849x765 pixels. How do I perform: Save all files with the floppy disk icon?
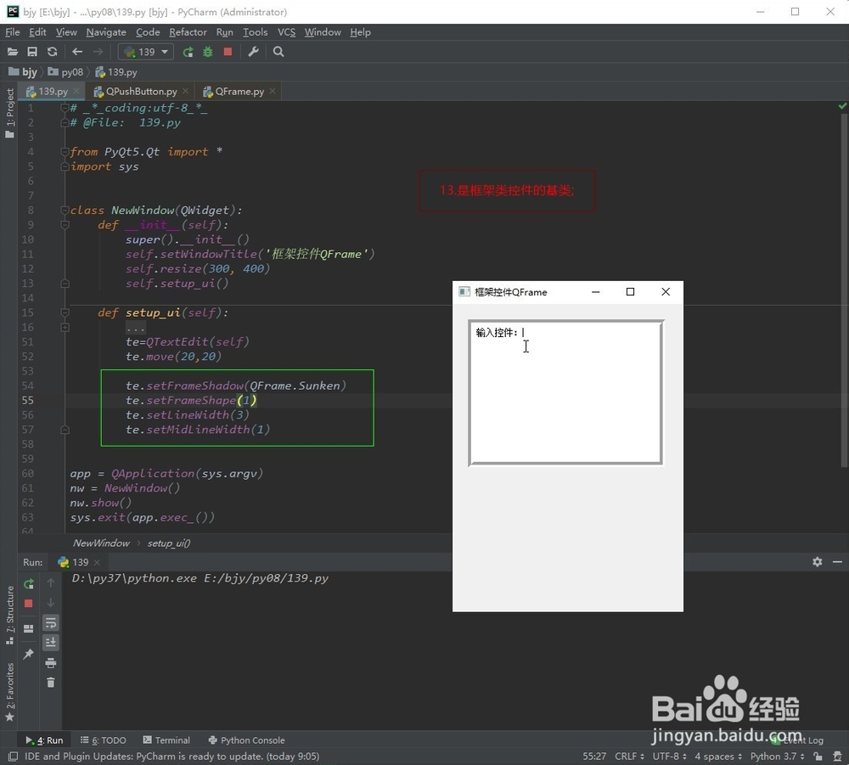32,52
